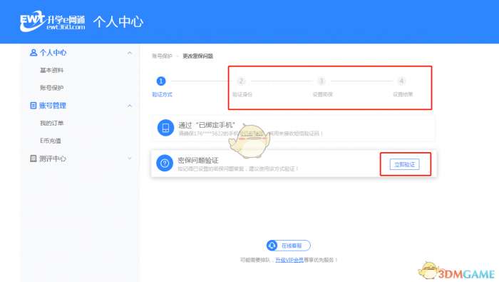Image resolution: width=499 pixels, height=282 pixels.
Task: Click step 1 circle in the progress bar
Action: (161, 81)
